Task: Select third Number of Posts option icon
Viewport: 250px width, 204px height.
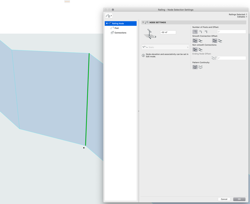Action: pyautogui.click(x=206, y=32)
